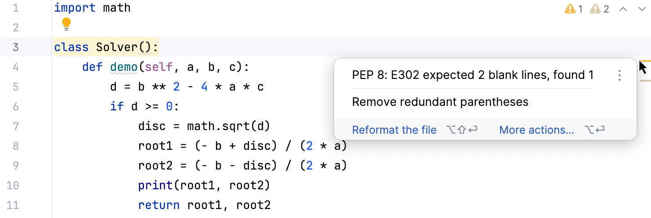Click the weak warning indicator showing 2

pyautogui.click(x=599, y=9)
